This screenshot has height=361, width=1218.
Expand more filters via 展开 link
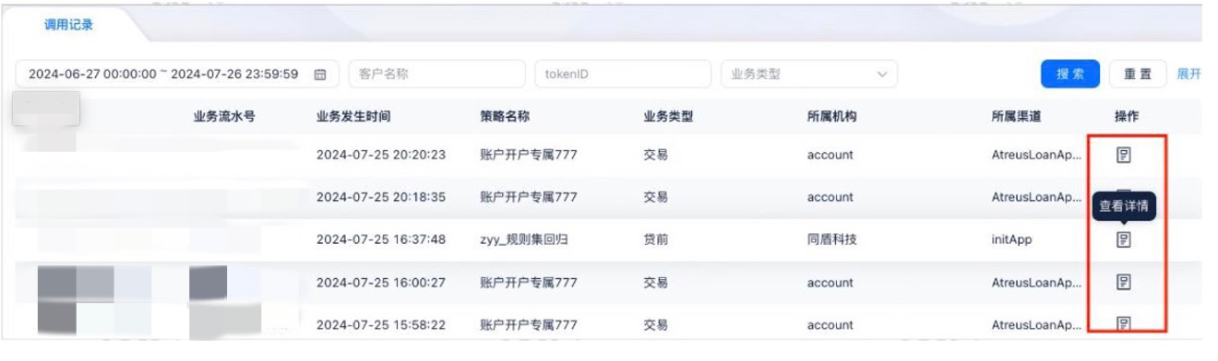click(1188, 74)
